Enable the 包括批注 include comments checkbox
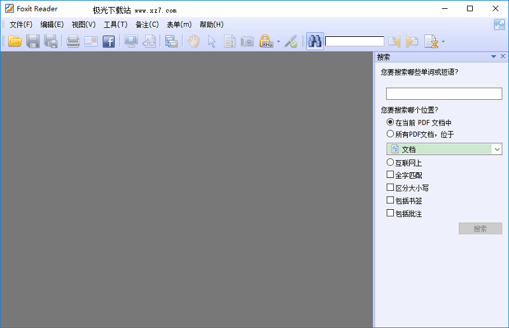The image size is (509, 328). 390,213
